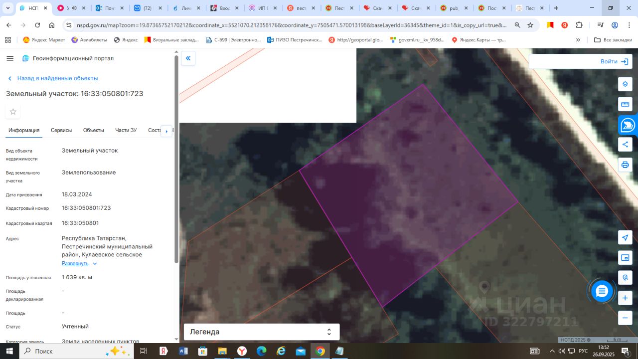Locate my position with arrow icon
This screenshot has width=638, height=359.
[x=625, y=237]
